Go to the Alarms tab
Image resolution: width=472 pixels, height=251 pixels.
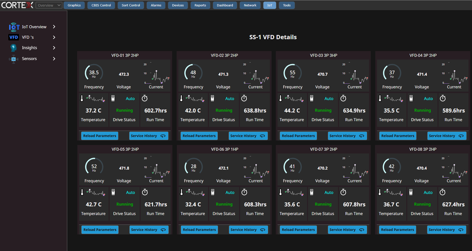(156, 5)
